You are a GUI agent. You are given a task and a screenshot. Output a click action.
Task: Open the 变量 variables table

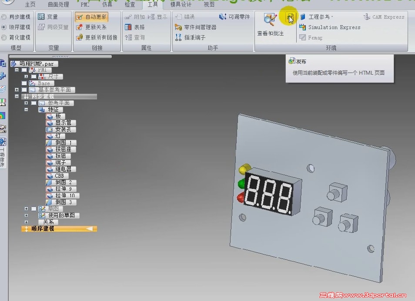tap(48, 17)
